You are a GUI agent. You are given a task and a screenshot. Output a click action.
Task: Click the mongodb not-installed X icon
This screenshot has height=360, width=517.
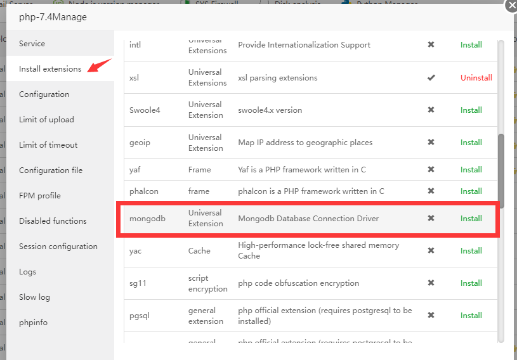coord(431,218)
